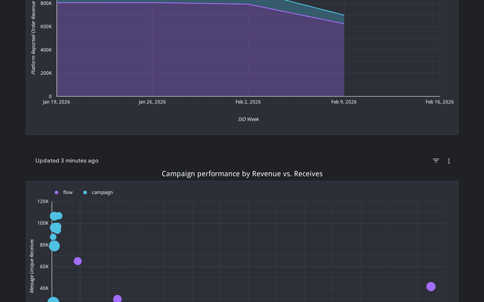Toggle the campaign series in the legend

coord(102,192)
